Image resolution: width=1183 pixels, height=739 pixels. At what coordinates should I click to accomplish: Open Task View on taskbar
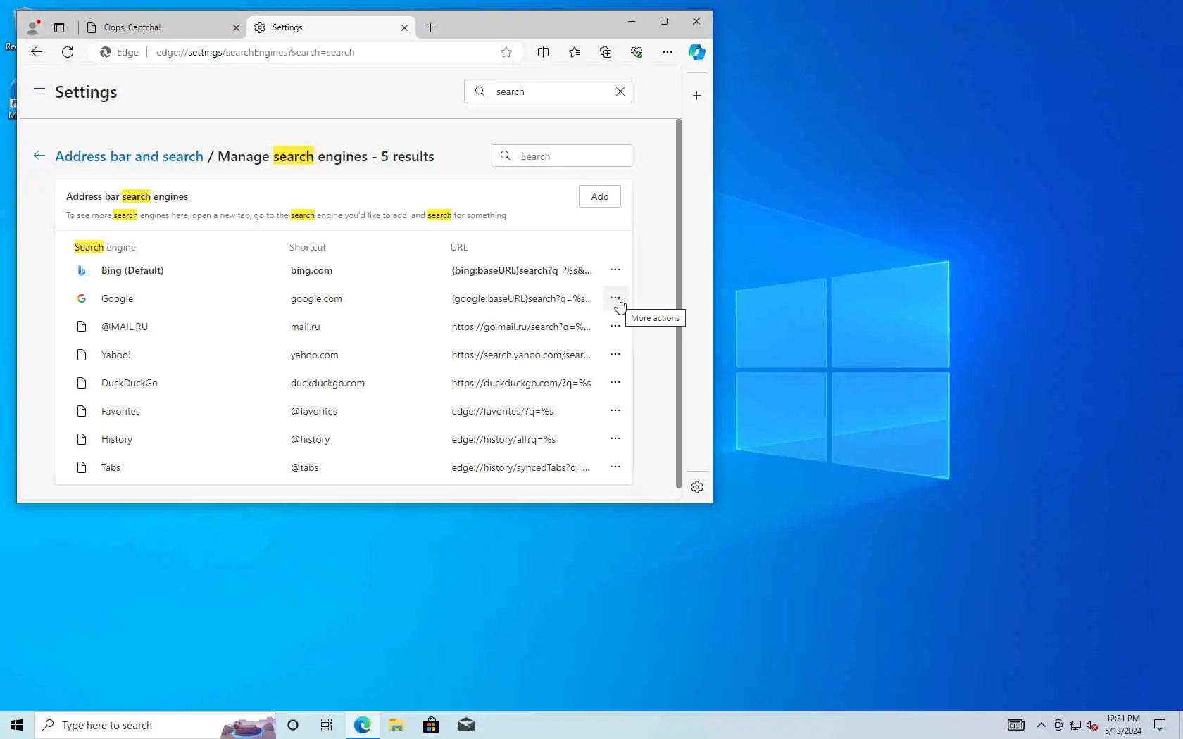(x=327, y=725)
